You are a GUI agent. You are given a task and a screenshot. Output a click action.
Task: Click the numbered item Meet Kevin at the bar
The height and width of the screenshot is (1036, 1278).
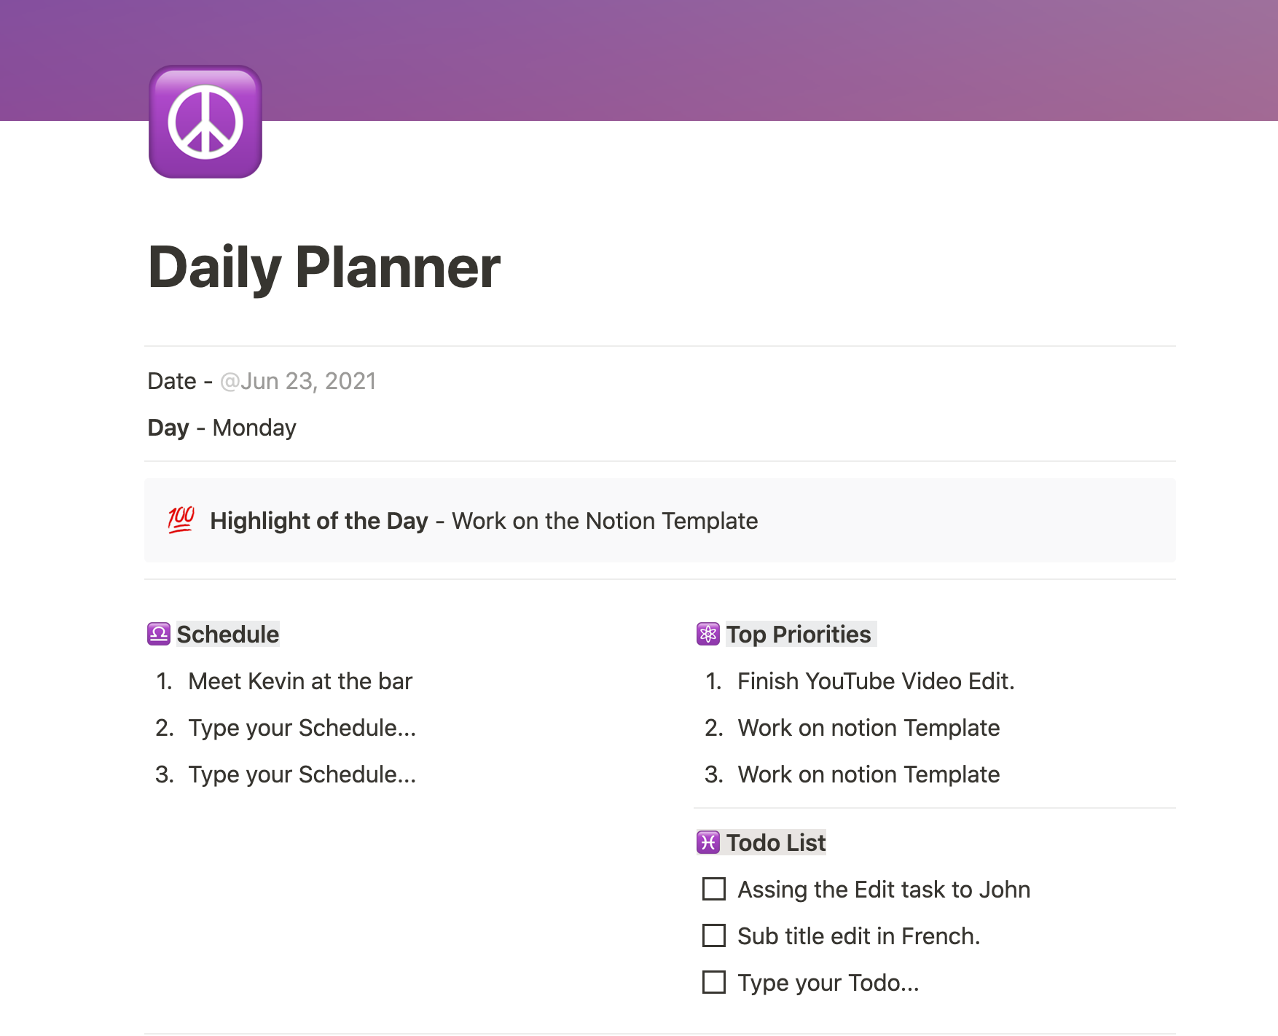(x=300, y=680)
